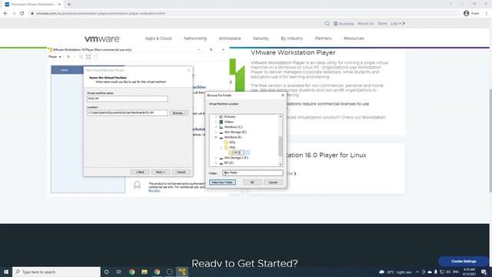Confirm folder selection with OK
The width and height of the screenshot is (492, 277).
coord(252,182)
